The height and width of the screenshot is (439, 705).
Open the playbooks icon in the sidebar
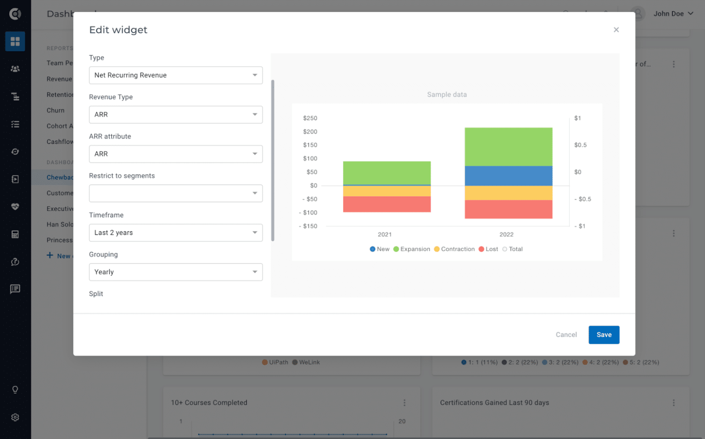[x=15, y=179]
